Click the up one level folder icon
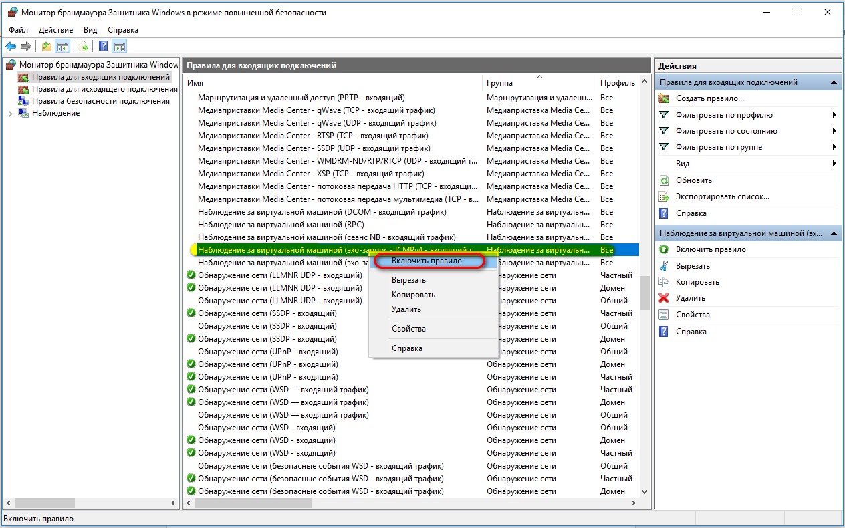 [47, 47]
